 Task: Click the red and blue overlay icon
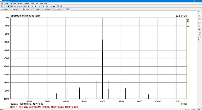click(54, 6)
